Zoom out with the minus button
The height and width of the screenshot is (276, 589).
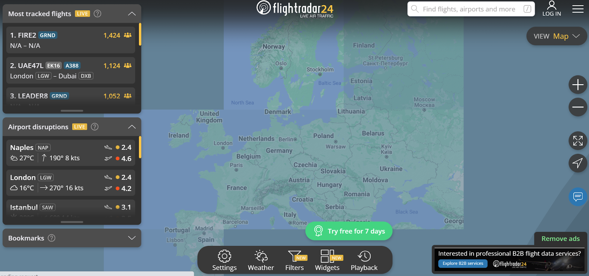pyautogui.click(x=578, y=107)
